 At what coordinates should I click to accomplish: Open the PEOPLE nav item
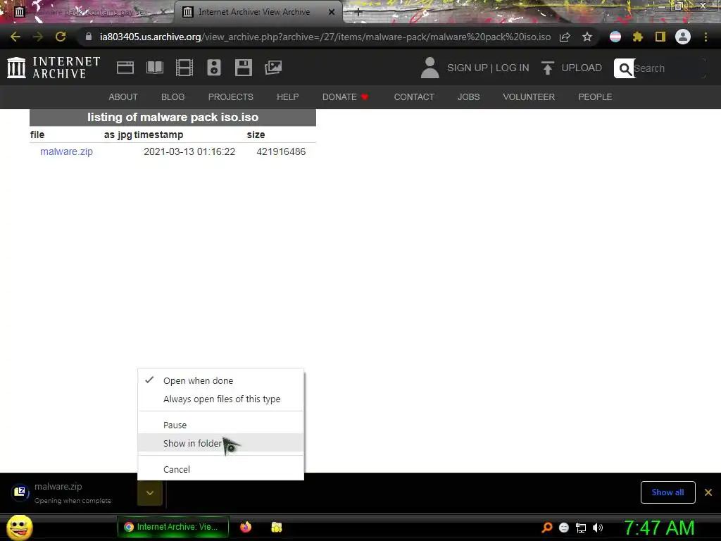[595, 97]
